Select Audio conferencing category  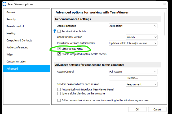[27, 47]
